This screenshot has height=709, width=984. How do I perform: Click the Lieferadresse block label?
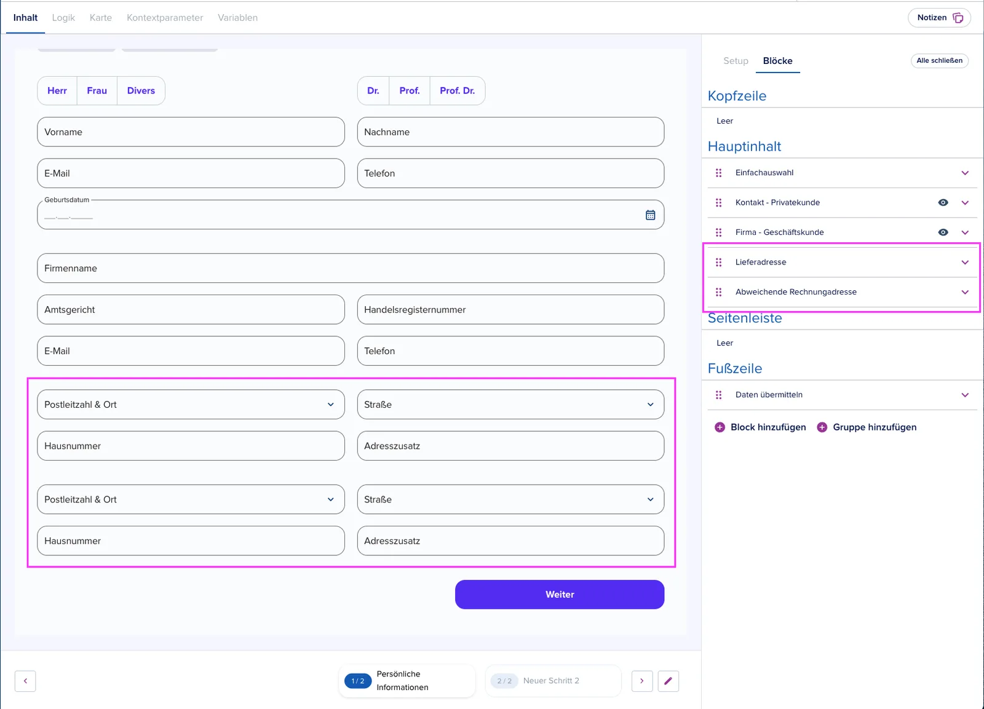click(761, 263)
